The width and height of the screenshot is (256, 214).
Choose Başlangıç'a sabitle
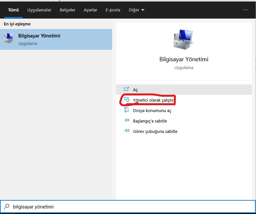(x=184, y=121)
